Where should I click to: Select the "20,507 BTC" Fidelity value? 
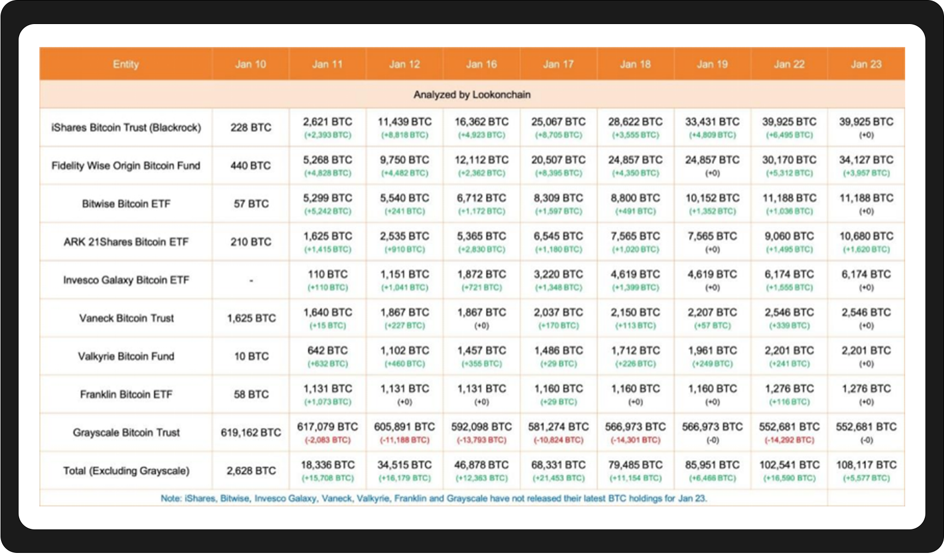point(558,160)
